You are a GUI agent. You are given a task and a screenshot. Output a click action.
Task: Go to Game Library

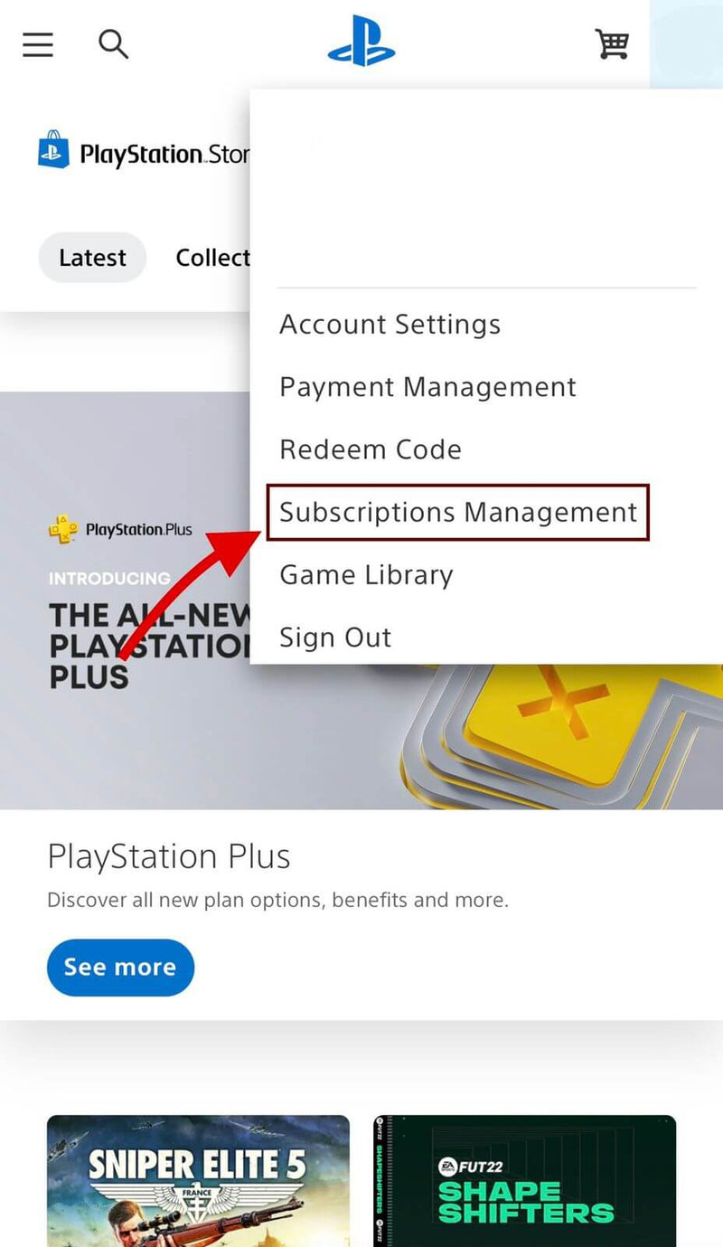366,575
